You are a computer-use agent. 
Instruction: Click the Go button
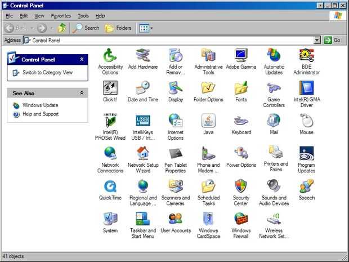[332, 41]
